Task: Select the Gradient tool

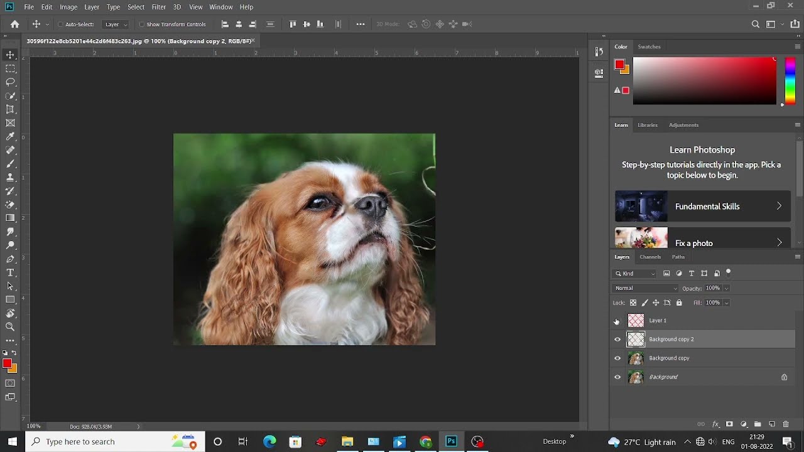Action: pyautogui.click(x=10, y=218)
